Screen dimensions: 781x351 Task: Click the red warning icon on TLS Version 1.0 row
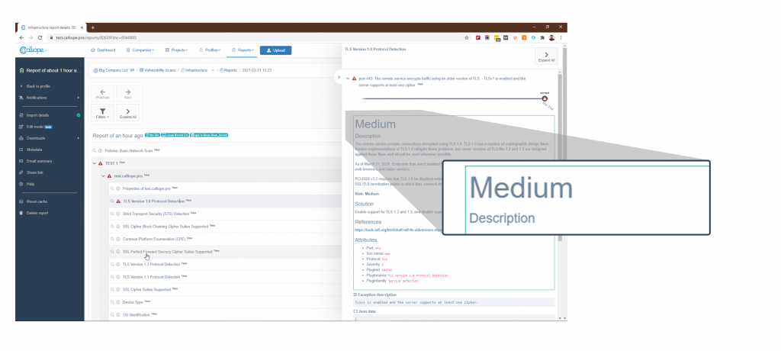pyautogui.click(x=118, y=201)
